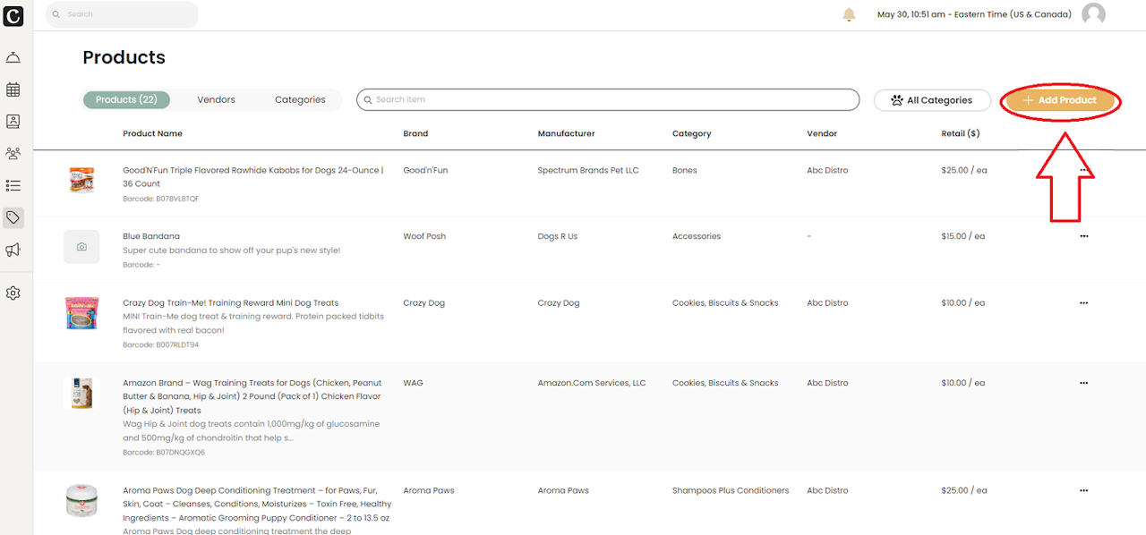Click the list icon in sidebar

pyautogui.click(x=13, y=185)
